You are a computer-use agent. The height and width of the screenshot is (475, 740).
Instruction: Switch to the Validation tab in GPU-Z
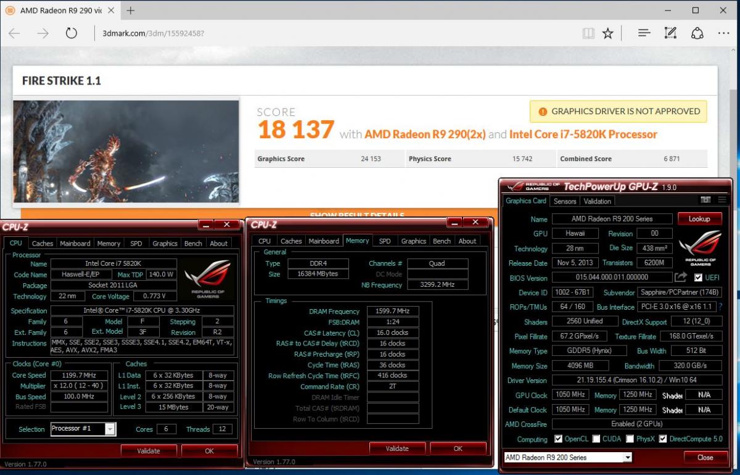coord(598,201)
